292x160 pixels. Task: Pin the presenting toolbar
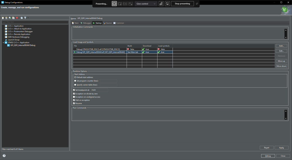coord(197,4)
